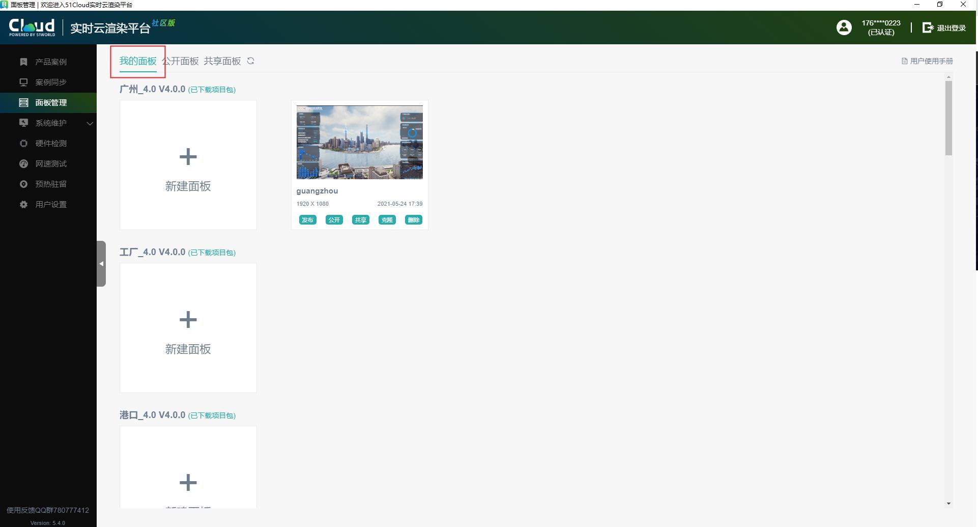Viewport: 978px width, 527px height.
Task: Click the 硬件检测 chip icon in sidebar
Action: pyautogui.click(x=23, y=143)
